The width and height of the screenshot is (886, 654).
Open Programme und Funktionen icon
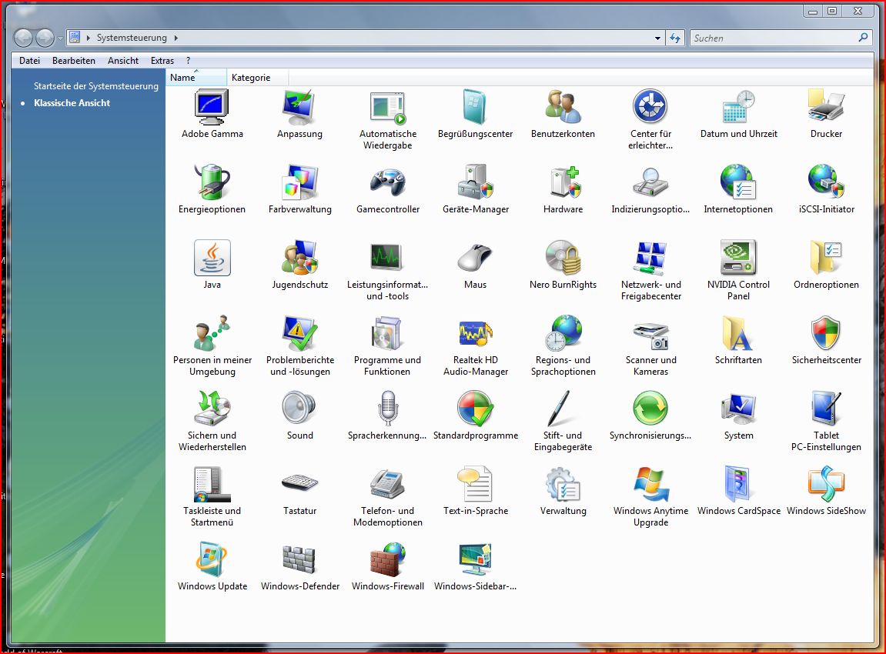click(x=388, y=333)
